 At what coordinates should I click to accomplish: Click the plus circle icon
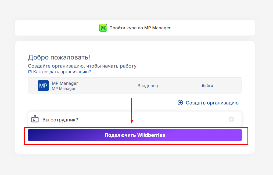coord(180,103)
